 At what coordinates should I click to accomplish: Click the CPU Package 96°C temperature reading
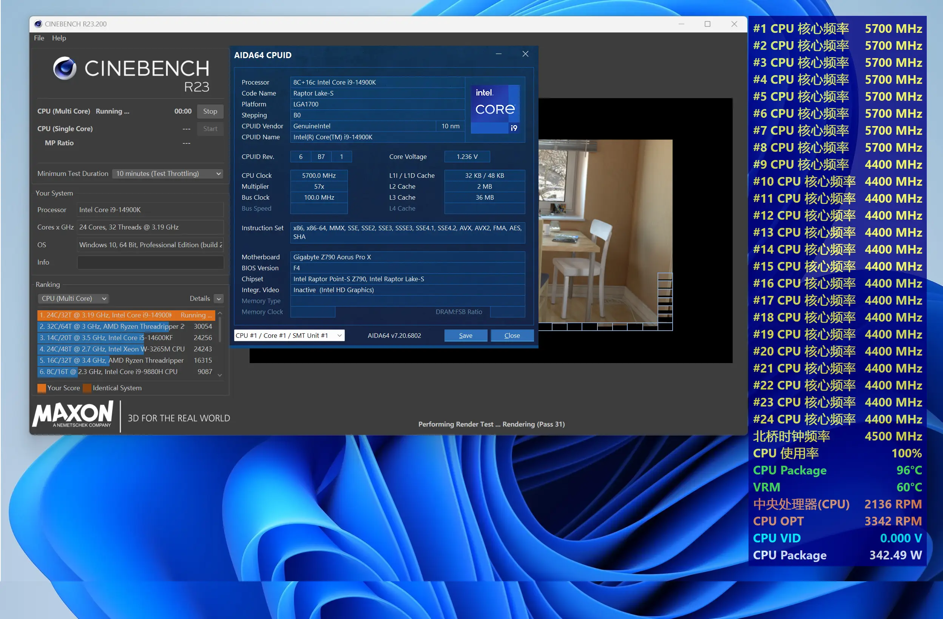pos(837,470)
